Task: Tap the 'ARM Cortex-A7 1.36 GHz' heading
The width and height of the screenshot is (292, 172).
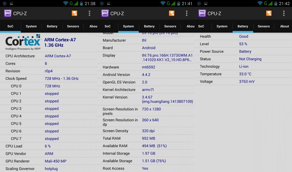Action: [x=60, y=43]
